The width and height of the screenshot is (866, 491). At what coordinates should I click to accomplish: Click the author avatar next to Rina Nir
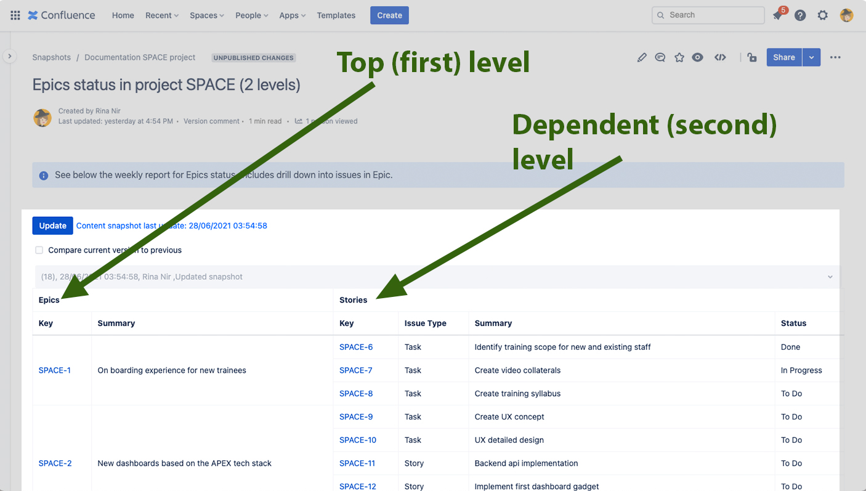point(42,118)
